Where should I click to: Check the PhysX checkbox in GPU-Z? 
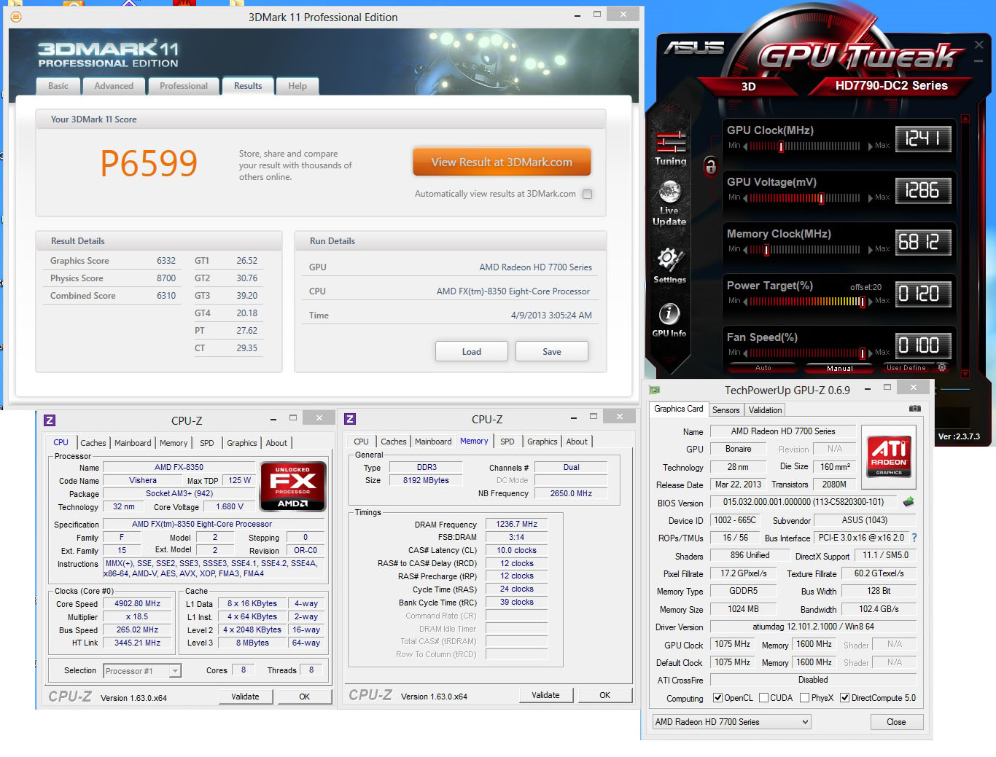804,698
